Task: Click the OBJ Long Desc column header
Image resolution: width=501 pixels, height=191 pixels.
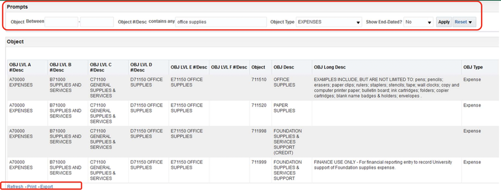Action: [330, 67]
